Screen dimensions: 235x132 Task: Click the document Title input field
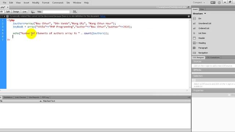[x=56, y=12]
